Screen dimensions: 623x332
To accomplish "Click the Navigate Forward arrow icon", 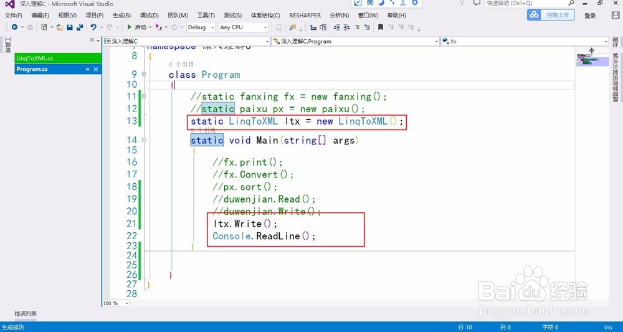I will point(30,27).
